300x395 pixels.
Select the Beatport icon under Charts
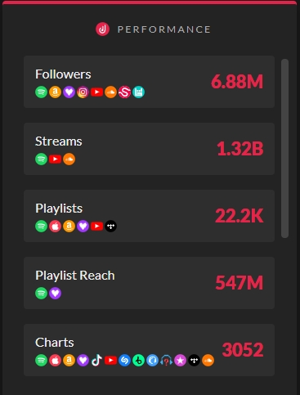pos(138,361)
